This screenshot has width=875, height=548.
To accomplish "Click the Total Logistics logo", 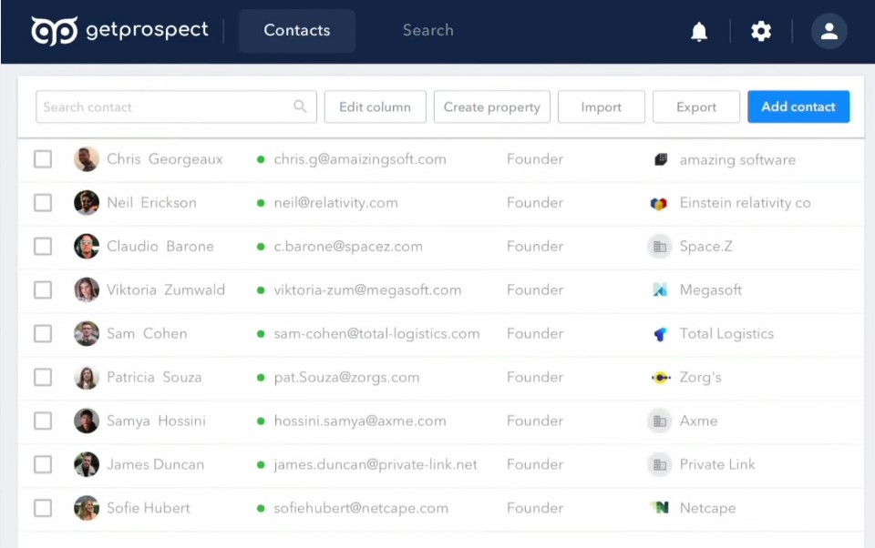I will coord(659,333).
